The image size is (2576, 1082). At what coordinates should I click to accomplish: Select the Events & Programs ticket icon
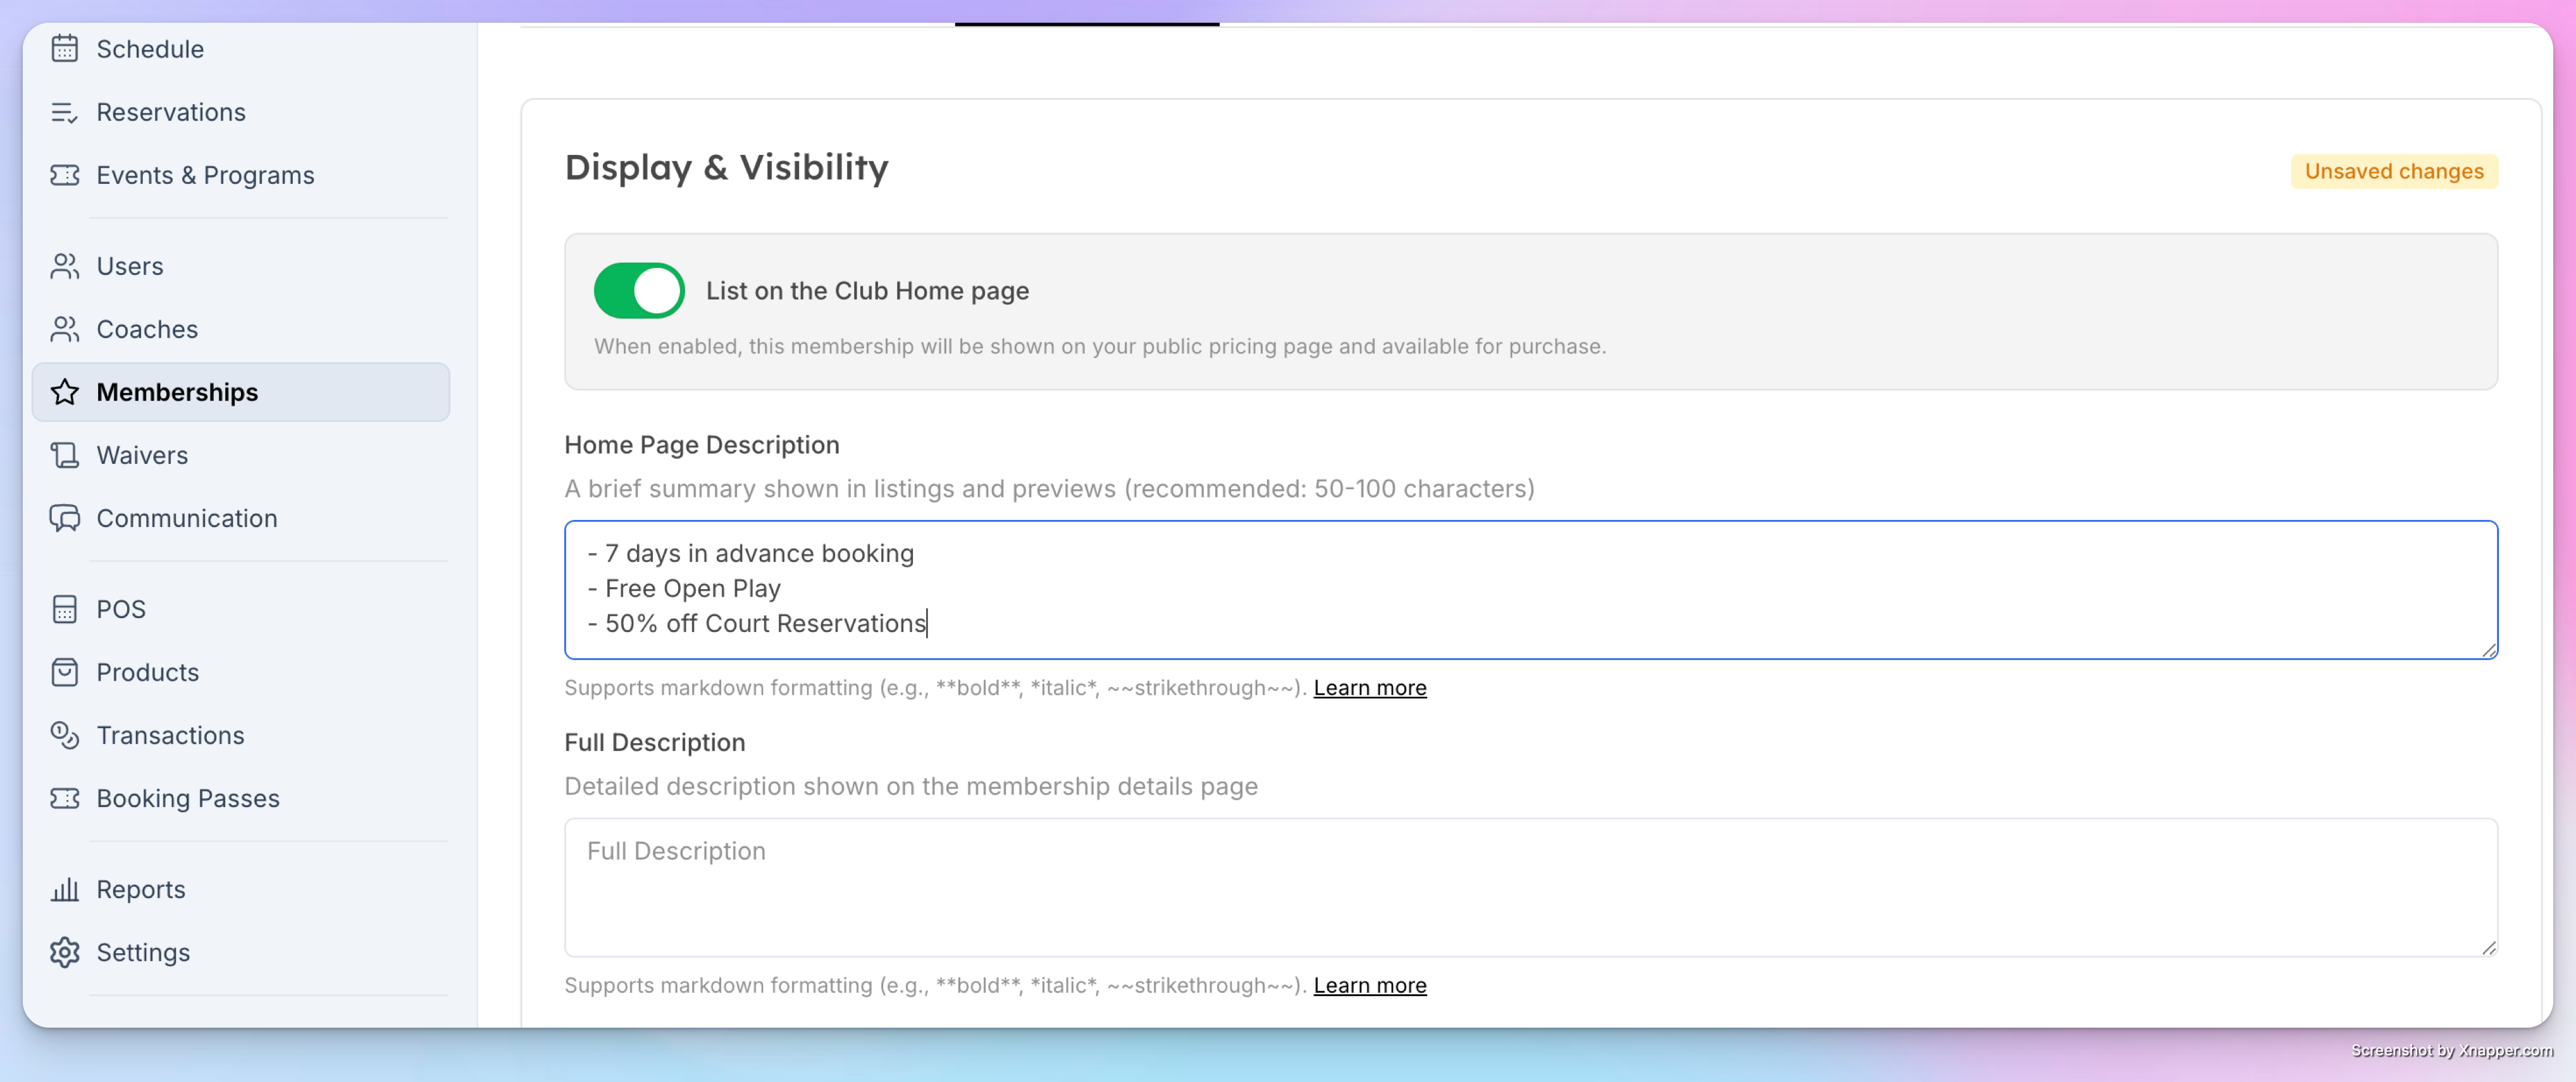[x=65, y=175]
